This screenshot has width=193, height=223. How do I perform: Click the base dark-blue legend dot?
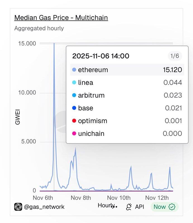74,108
